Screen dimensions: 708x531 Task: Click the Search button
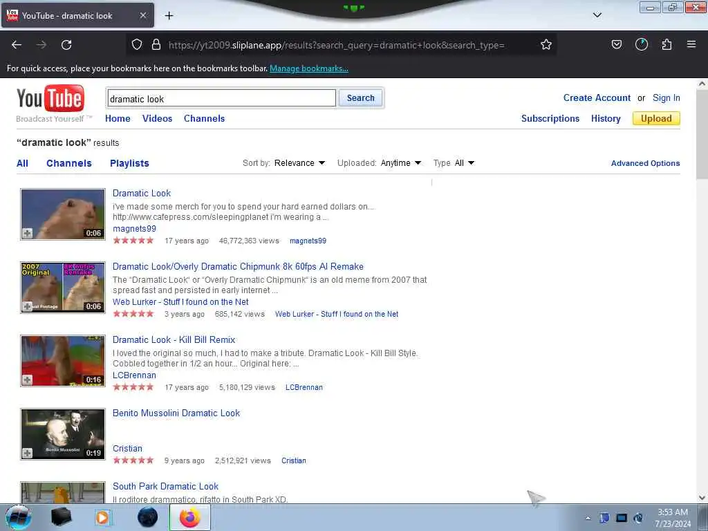tap(360, 98)
